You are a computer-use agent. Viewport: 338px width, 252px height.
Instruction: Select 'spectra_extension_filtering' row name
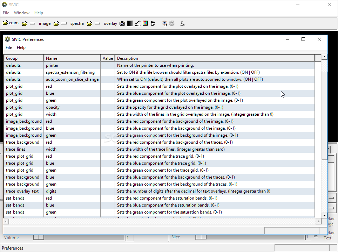point(72,72)
